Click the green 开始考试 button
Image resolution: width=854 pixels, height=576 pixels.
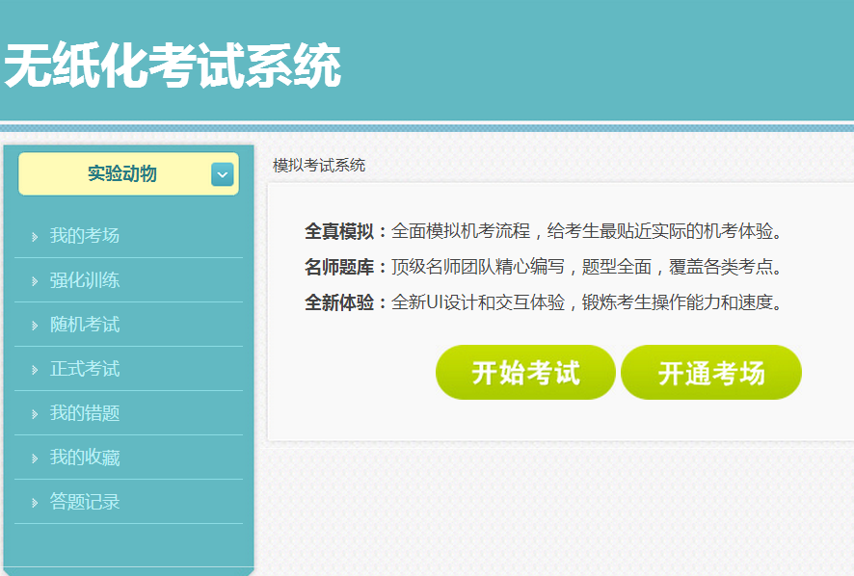coord(525,373)
